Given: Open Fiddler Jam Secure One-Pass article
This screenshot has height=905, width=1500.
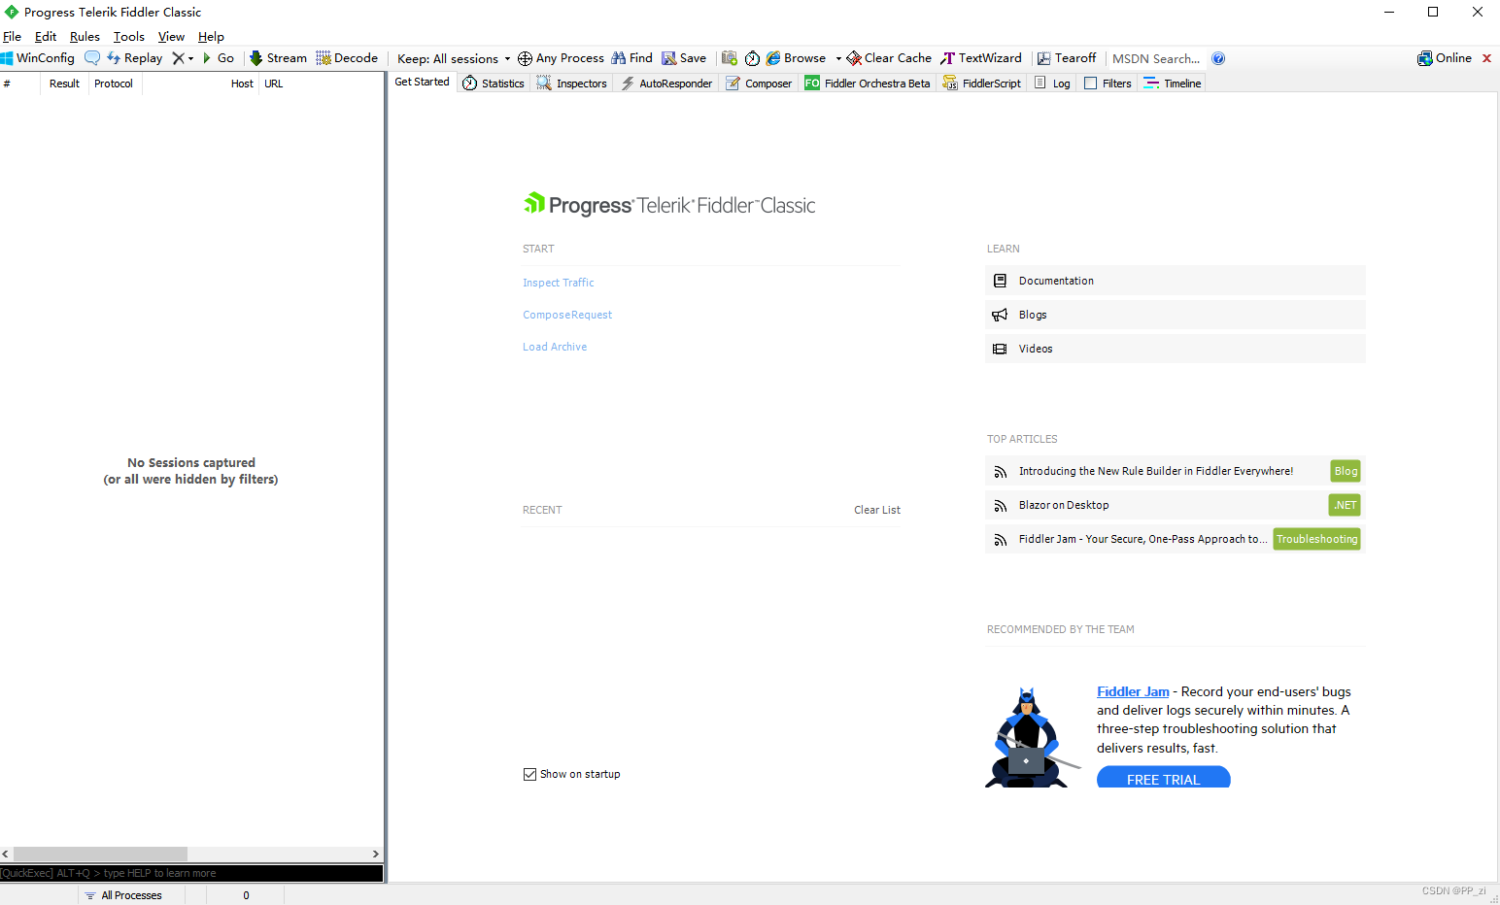Looking at the screenshot, I should [x=1142, y=539].
